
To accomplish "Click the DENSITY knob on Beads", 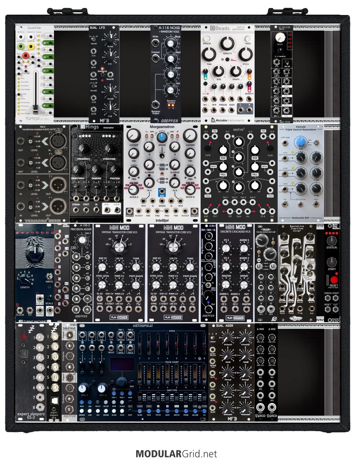I will click(x=227, y=43).
